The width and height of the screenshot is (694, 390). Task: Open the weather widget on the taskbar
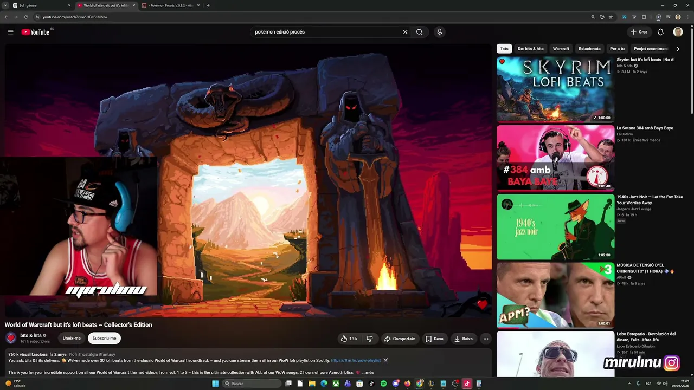coord(15,383)
